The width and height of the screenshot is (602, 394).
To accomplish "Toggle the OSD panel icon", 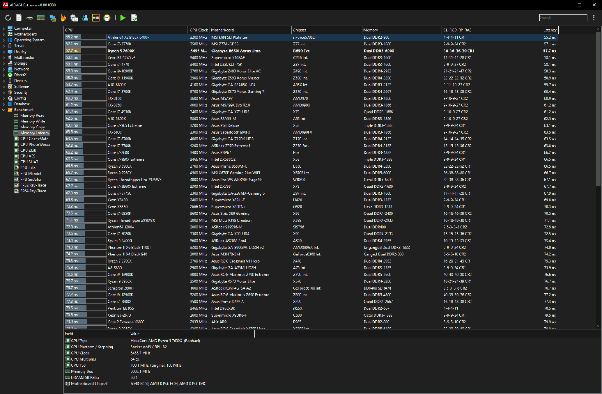I will [96, 18].
